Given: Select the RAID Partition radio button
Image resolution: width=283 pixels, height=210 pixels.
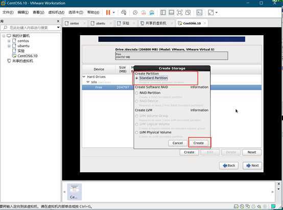Looking at the screenshot, I should (136, 93).
